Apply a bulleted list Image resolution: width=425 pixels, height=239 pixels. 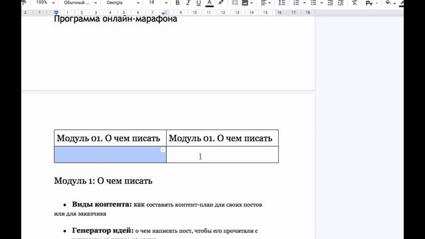pos(313,3)
